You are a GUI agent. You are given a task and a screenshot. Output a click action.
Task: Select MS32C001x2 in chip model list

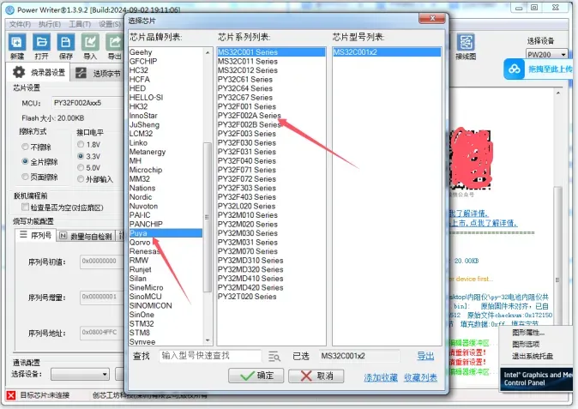coord(386,52)
